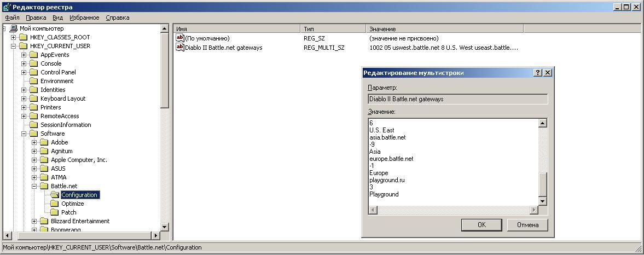The height and width of the screenshot is (255, 644).
Task: Click the tree panel vertical scrollbar down arrow
Action: pyautogui.click(x=165, y=227)
